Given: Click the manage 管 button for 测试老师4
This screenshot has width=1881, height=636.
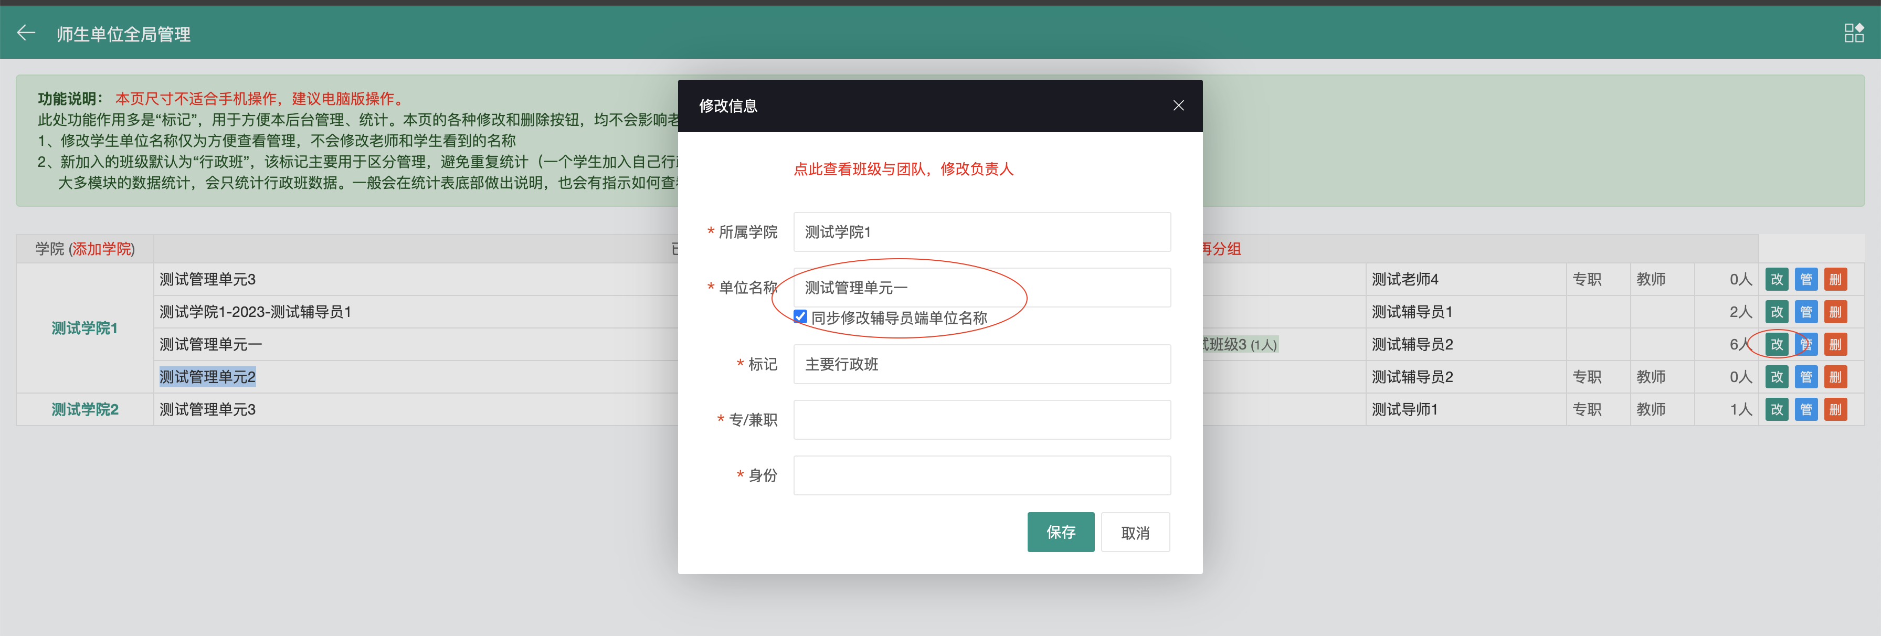Looking at the screenshot, I should click(x=1806, y=279).
